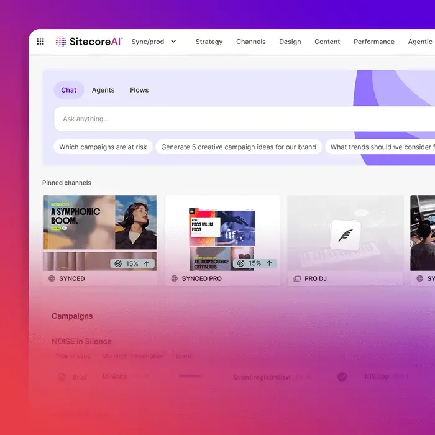The width and height of the screenshot is (435, 435).
Task: Open the Performance menu
Action: click(x=373, y=42)
